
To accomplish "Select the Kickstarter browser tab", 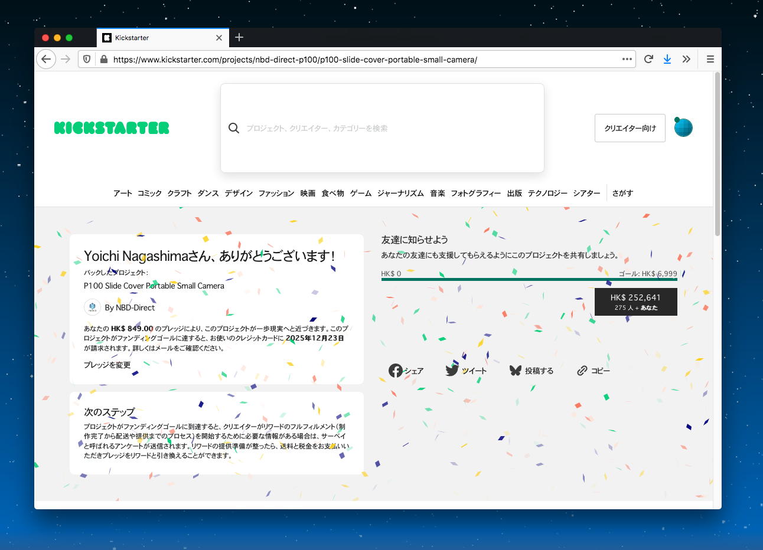I will click(x=162, y=38).
